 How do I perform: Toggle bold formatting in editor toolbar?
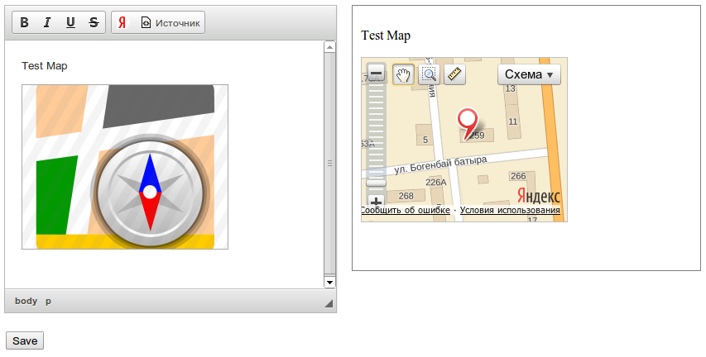pos(24,22)
